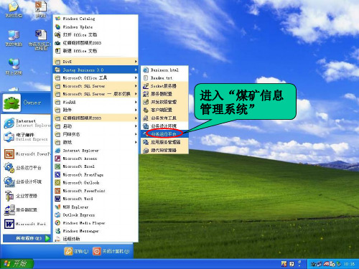This screenshot has width=359, height=269.
Task: Open 我的电脑 desktop icon
Action: point(14,38)
